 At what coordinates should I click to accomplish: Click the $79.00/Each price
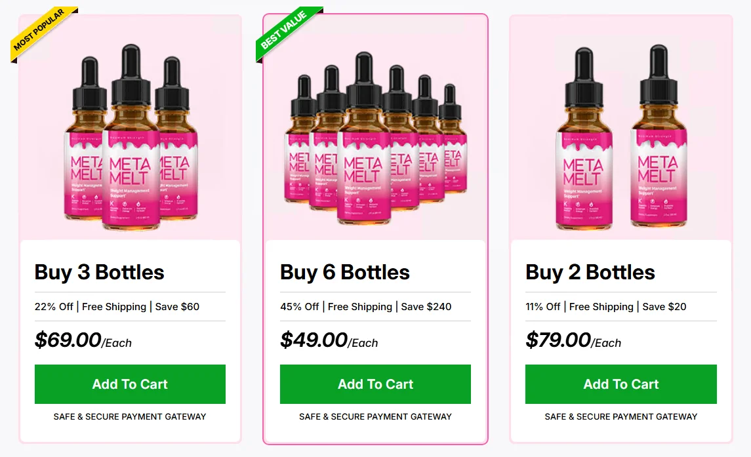tap(573, 340)
